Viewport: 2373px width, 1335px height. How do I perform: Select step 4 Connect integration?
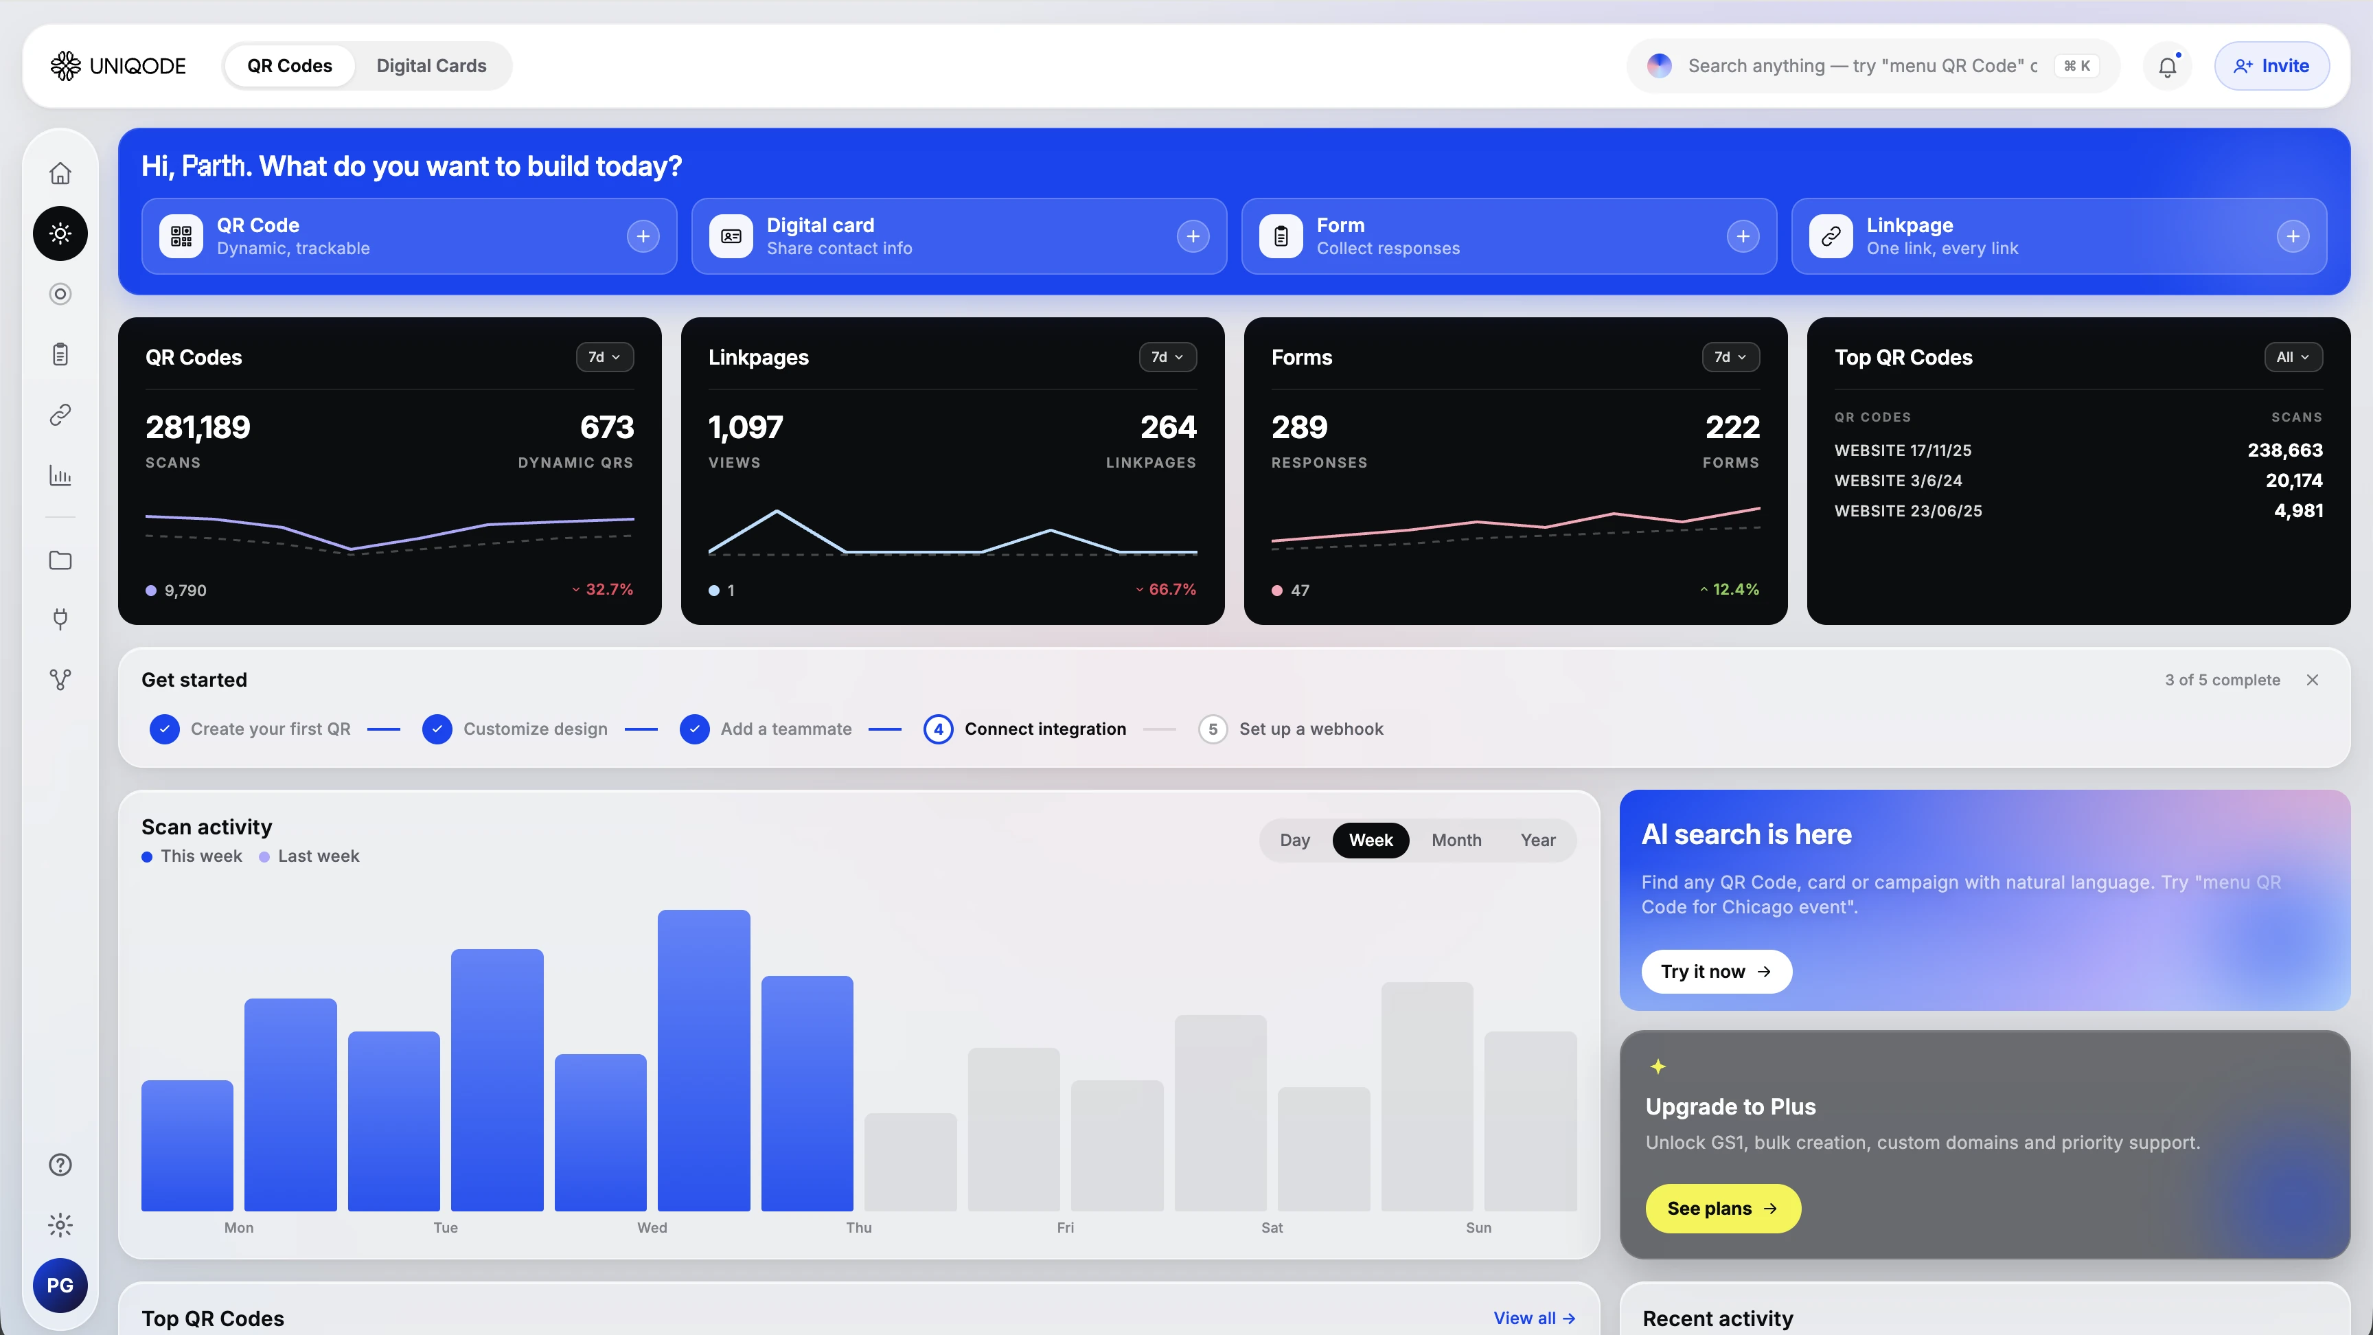(1025, 729)
